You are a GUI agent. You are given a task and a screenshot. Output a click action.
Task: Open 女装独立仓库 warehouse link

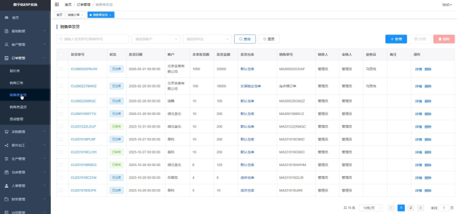coord(250,86)
